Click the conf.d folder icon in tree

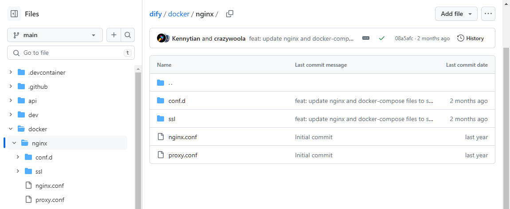(x=29, y=157)
